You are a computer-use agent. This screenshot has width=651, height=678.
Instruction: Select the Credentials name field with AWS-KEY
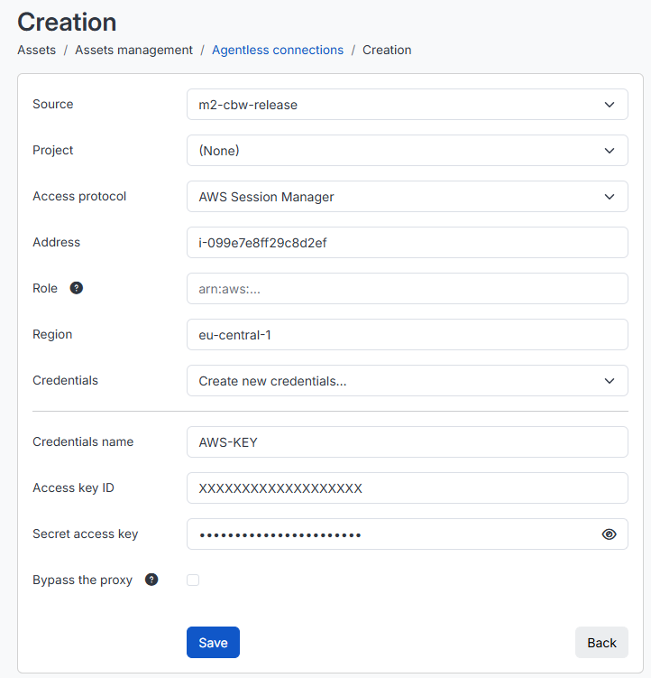pyautogui.click(x=407, y=442)
